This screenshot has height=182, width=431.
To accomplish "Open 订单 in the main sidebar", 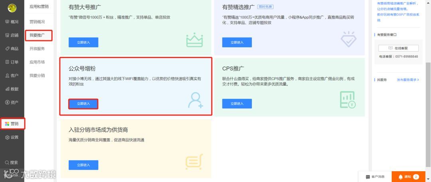I will pyautogui.click(x=12, y=62).
